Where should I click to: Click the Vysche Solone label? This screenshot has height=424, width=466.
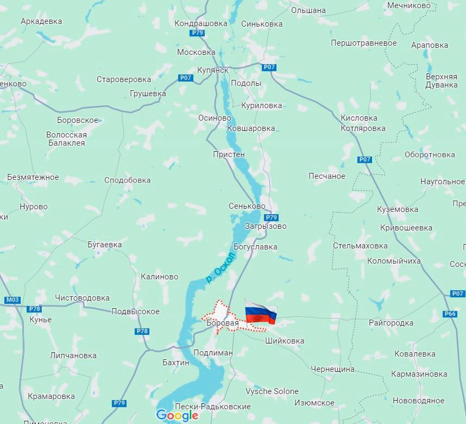(272, 391)
